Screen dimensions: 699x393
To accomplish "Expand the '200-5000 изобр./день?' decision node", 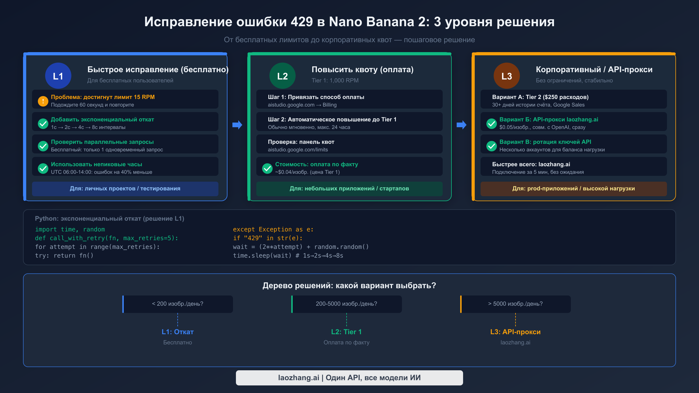I will [x=347, y=304].
